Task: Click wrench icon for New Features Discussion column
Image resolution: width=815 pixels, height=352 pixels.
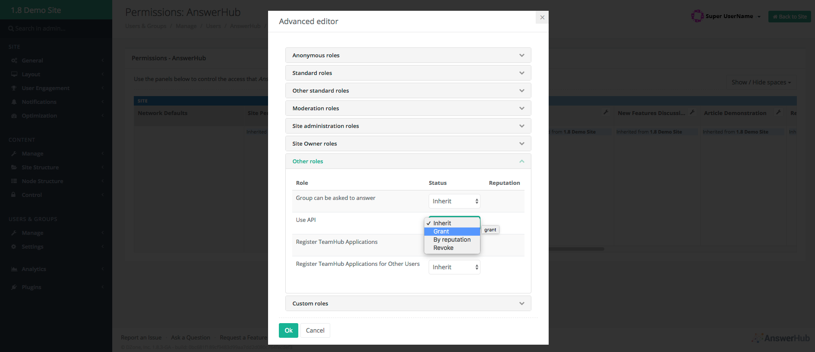Action: point(692,112)
